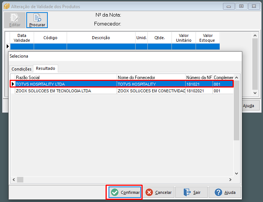Screen dimensions: 263x202
Task: Click the red Cancelar X icon
Action: pyautogui.click(x=149, y=192)
